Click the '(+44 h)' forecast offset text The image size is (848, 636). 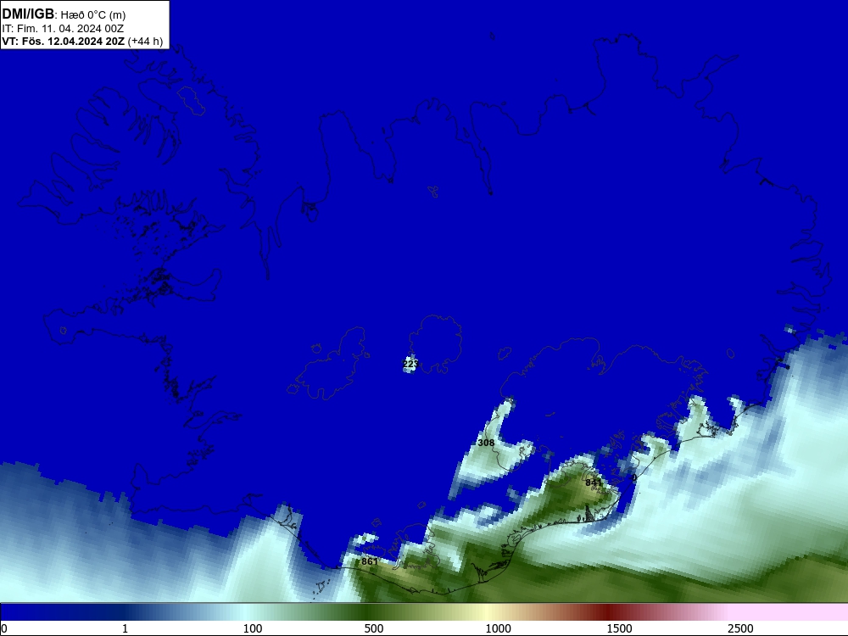pyautogui.click(x=145, y=41)
